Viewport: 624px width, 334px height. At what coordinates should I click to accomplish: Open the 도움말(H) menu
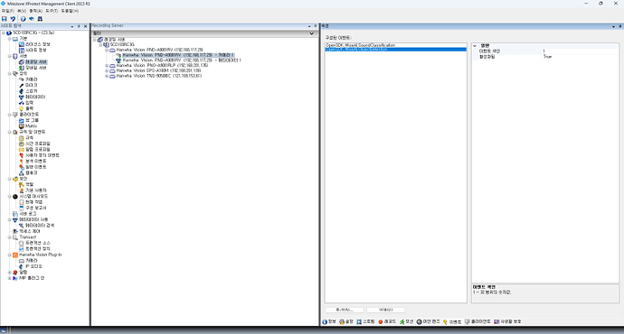tap(70, 11)
